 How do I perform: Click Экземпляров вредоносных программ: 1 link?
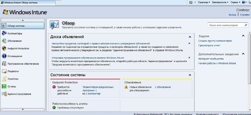tap(98, 89)
